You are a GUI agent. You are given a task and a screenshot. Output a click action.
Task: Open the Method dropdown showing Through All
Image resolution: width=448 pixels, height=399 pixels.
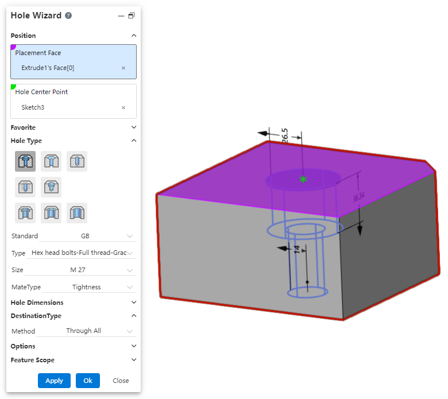tap(86, 331)
